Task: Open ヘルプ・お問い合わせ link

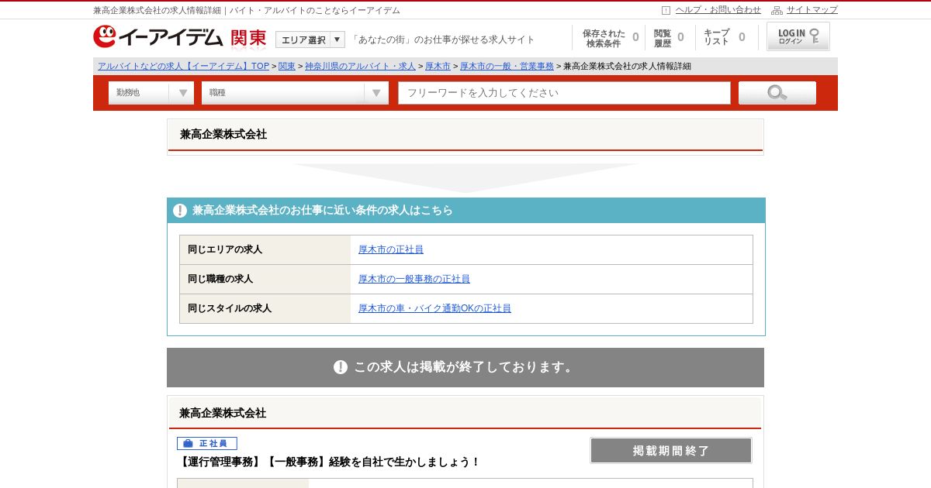Action: tap(718, 10)
